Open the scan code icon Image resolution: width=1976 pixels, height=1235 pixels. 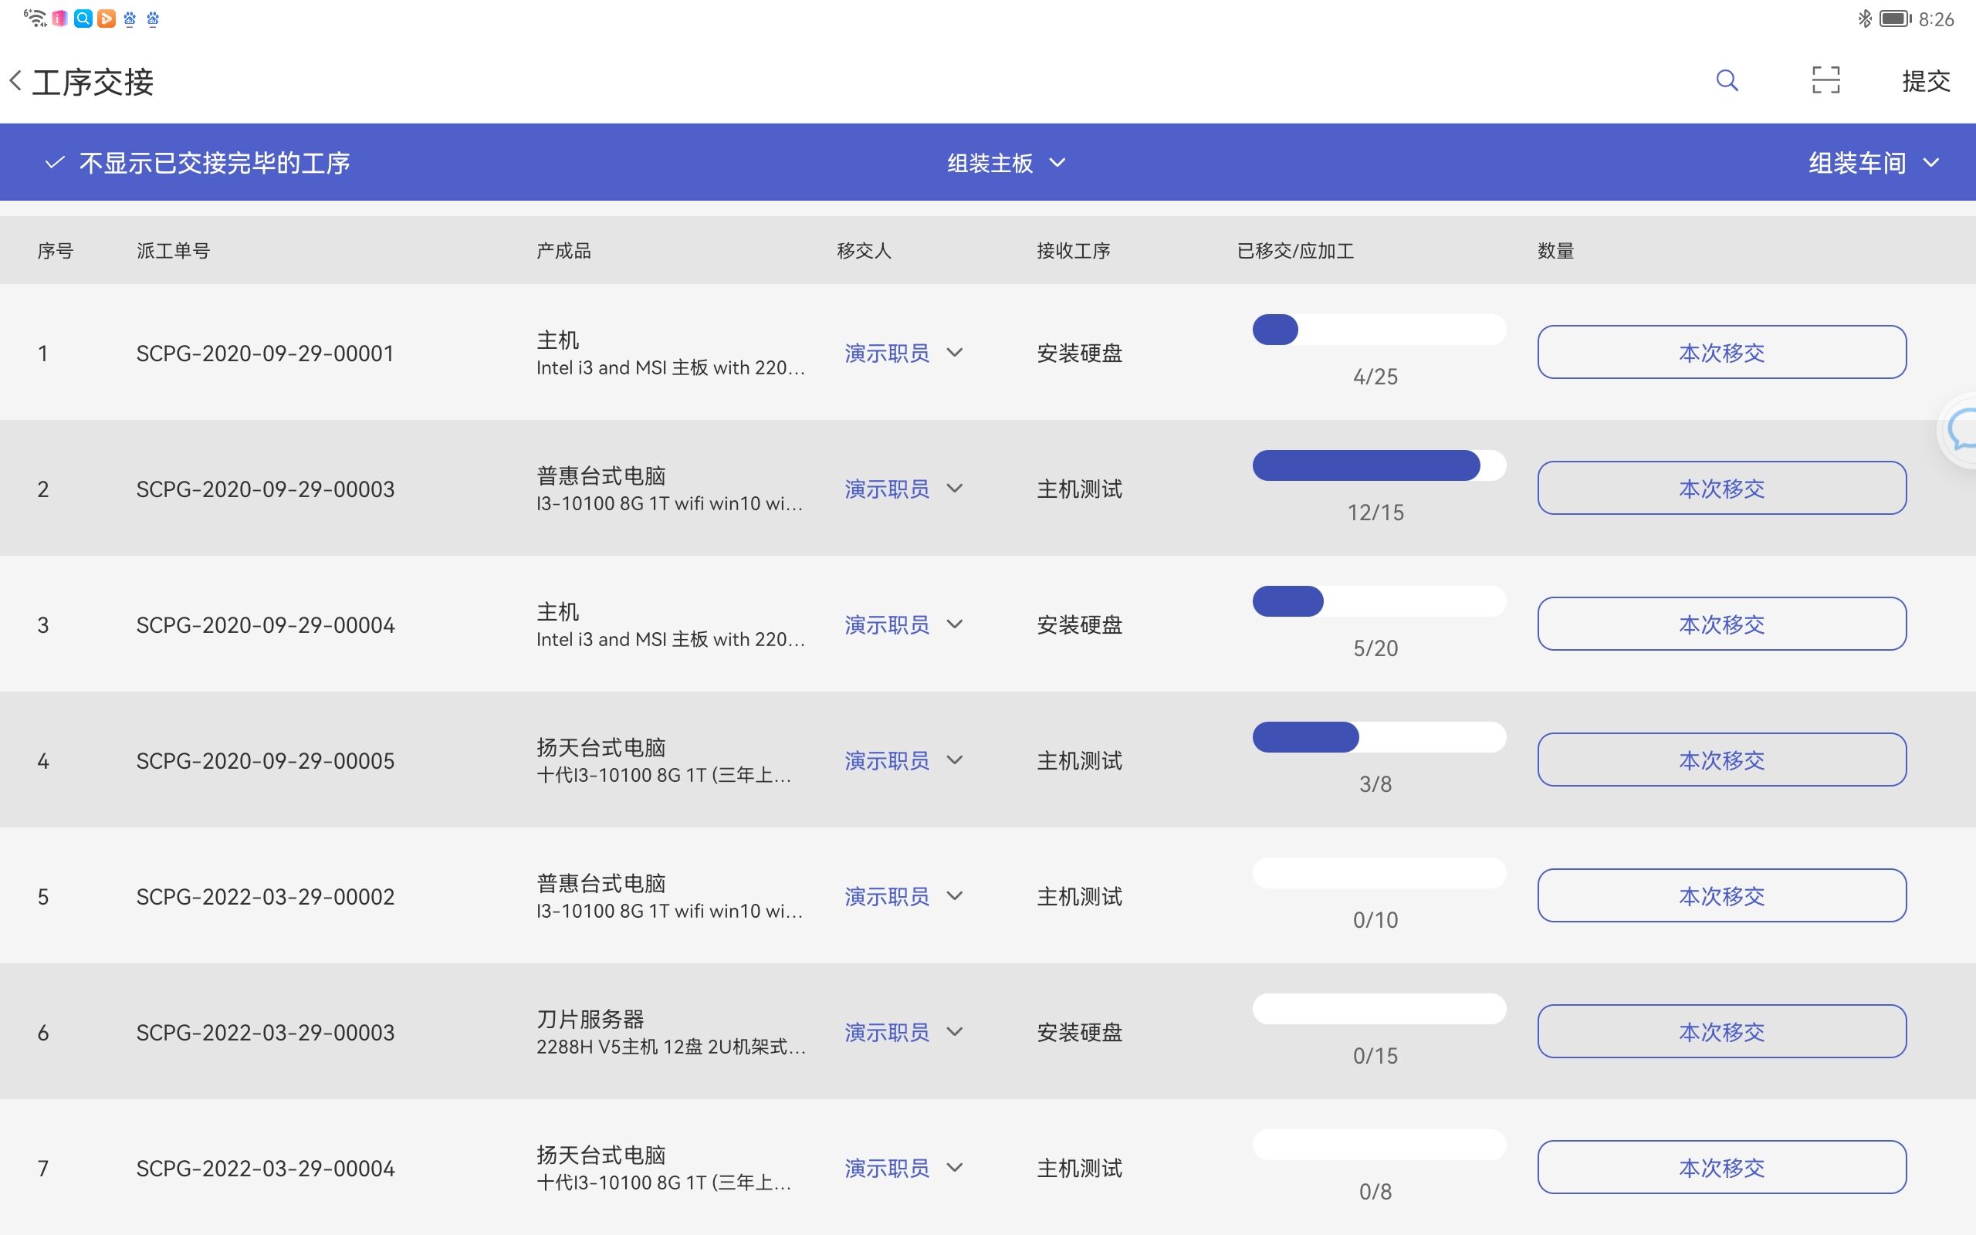point(1825,80)
